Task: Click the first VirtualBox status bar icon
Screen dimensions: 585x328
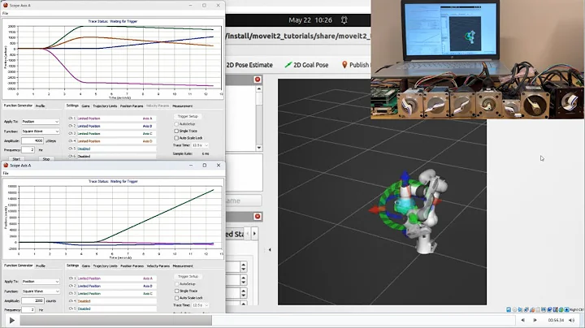Action: [x=509, y=310]
